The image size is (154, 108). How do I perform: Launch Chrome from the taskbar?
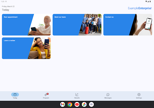[70, 104]
